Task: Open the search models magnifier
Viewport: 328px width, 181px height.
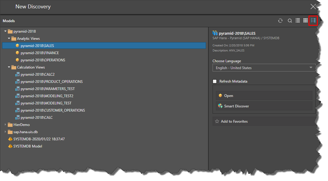Action: tap(290, 21)
